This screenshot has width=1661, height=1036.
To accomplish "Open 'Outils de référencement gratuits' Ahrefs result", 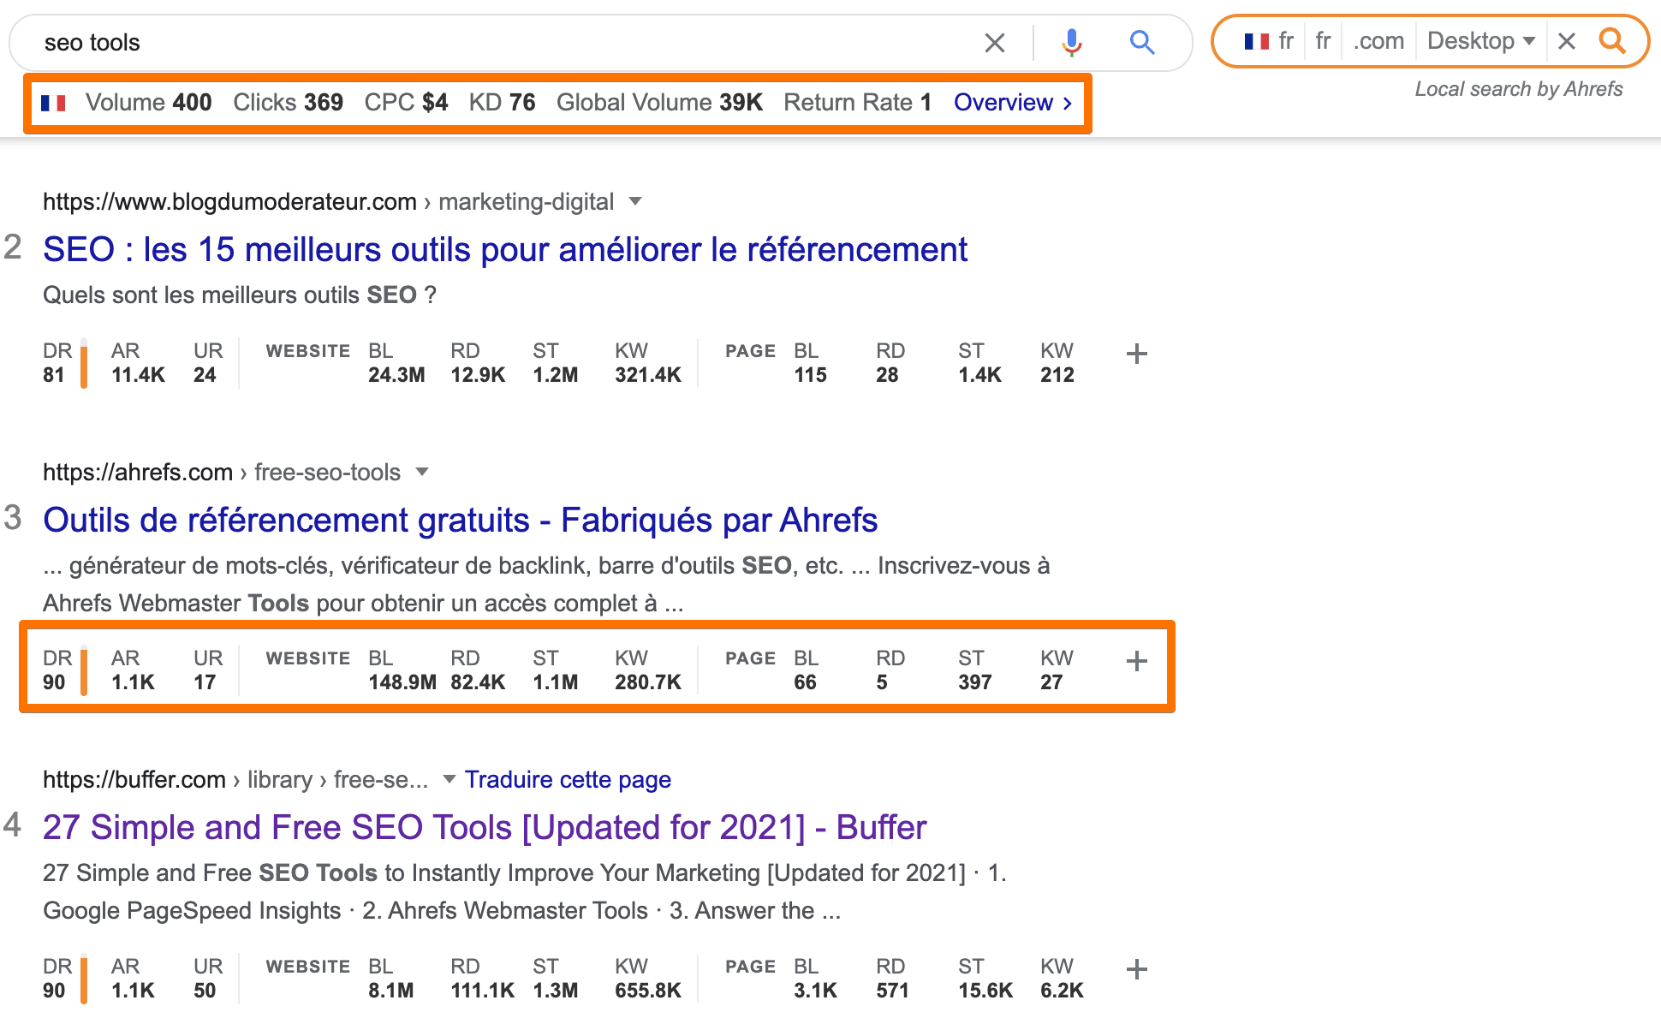I will click(x=461, y=521).
